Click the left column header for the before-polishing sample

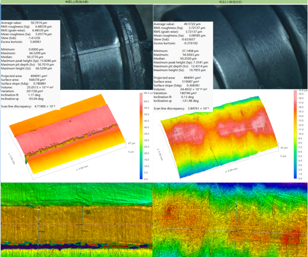click(x=76, y=2)
